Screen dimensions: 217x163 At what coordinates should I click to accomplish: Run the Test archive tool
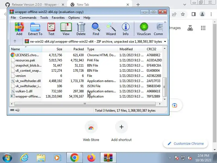click(x=51, y=29)
